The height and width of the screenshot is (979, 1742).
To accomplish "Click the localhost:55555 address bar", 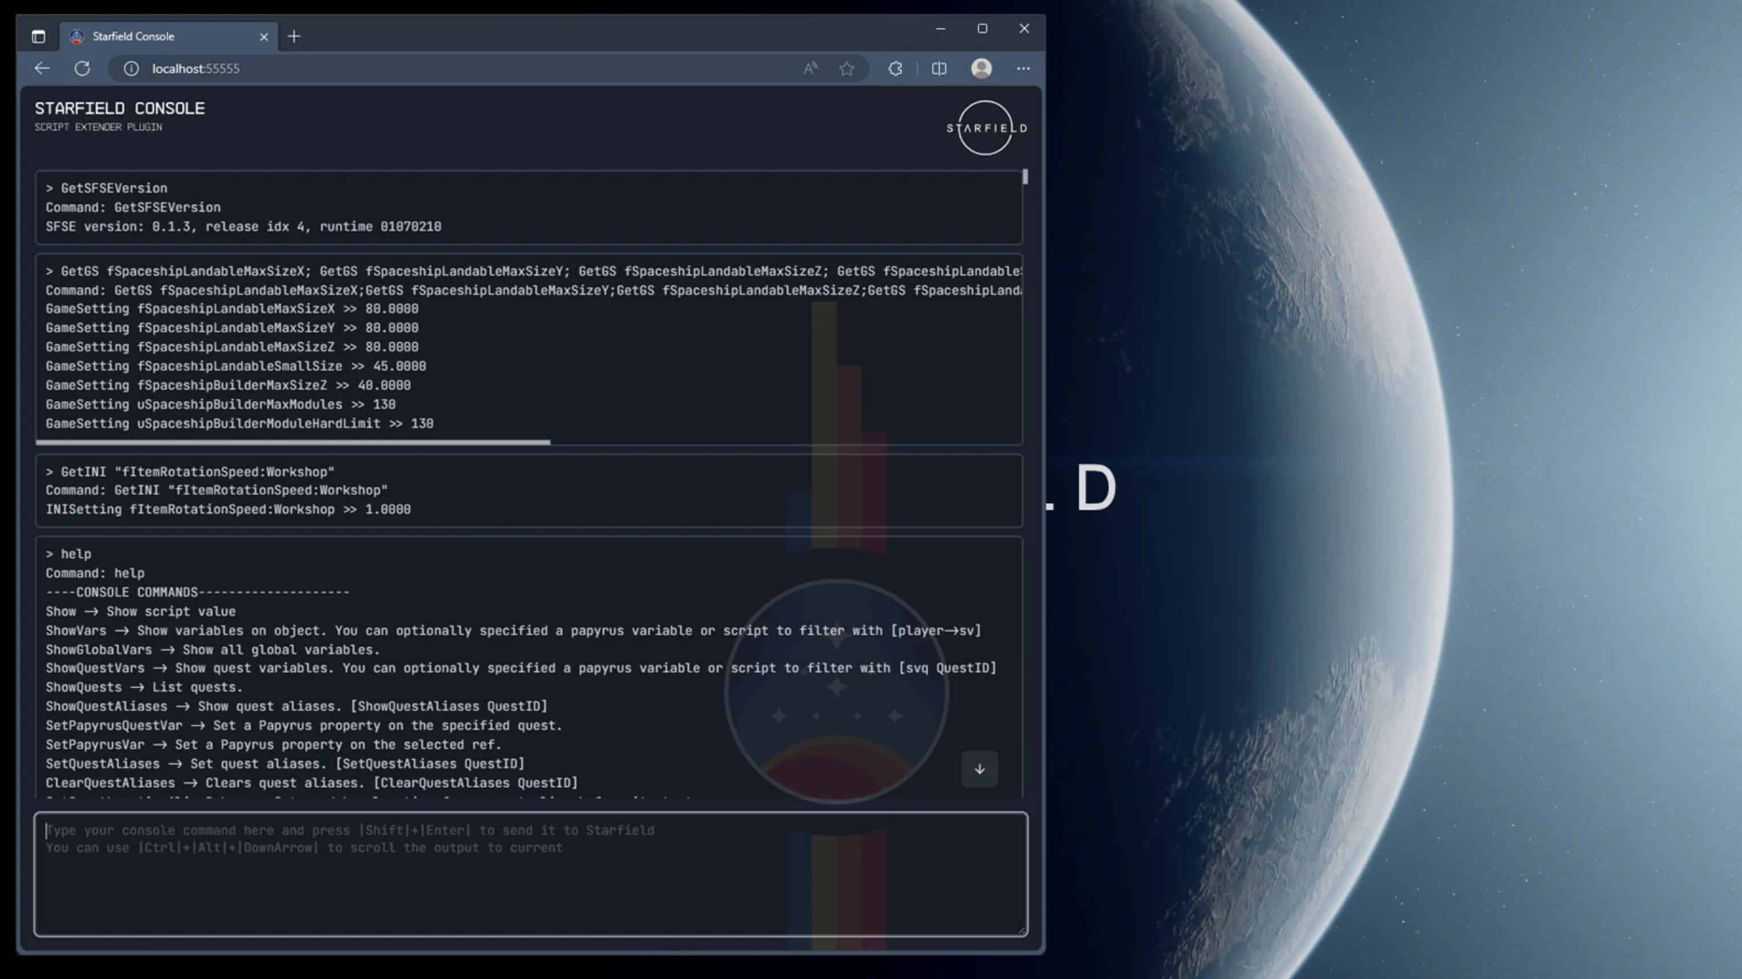I will pos(406,68).
